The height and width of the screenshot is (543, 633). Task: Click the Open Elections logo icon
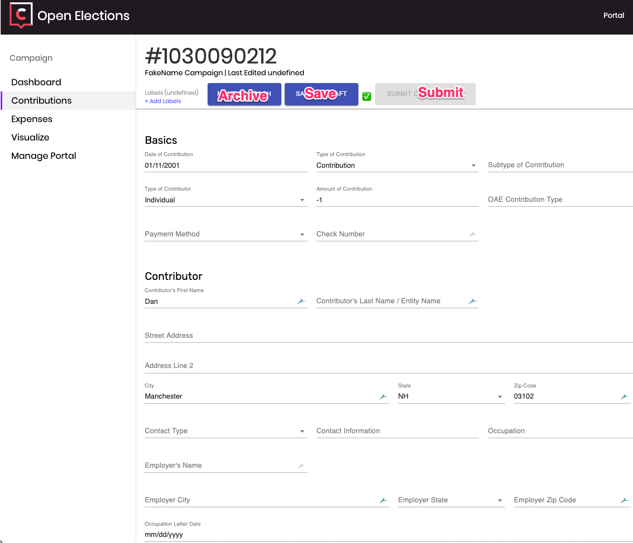coord(21,16)
